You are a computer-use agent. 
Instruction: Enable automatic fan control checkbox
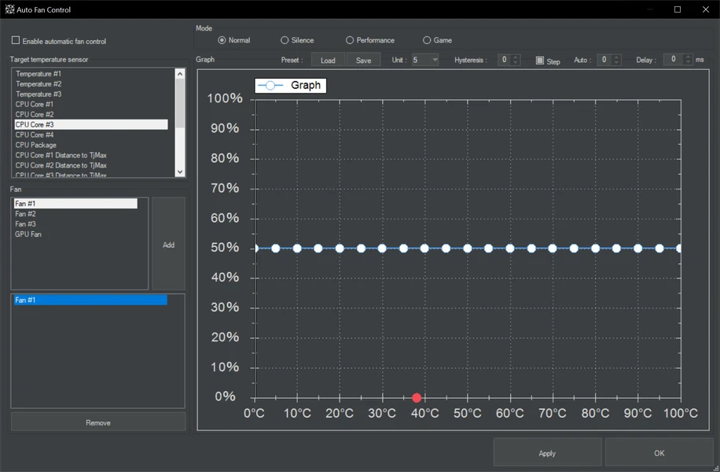point(16,41)
